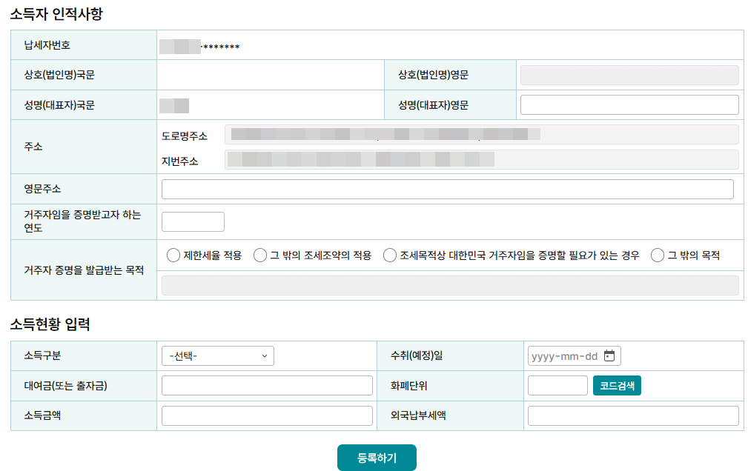Click the 영문주소 input field
The width and height of the screenshot is (748, 471).
pos(446,188)
